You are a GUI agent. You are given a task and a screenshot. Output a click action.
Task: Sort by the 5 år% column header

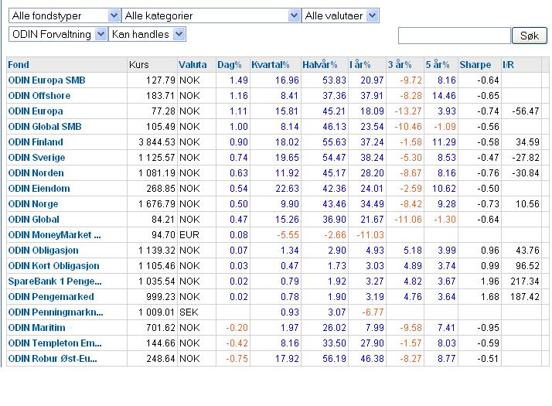point(438,65)
